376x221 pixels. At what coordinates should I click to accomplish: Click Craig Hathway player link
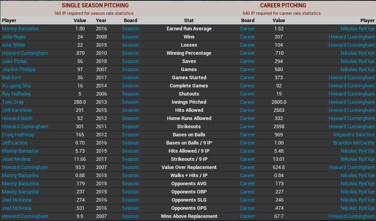(18, 135)
